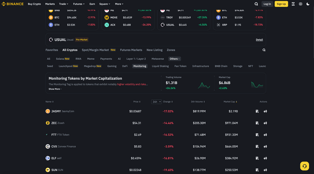The height and width of the screenshot is (174, 314).
Task: Switch to the All Cryptos tab
Action: point(70,50)
